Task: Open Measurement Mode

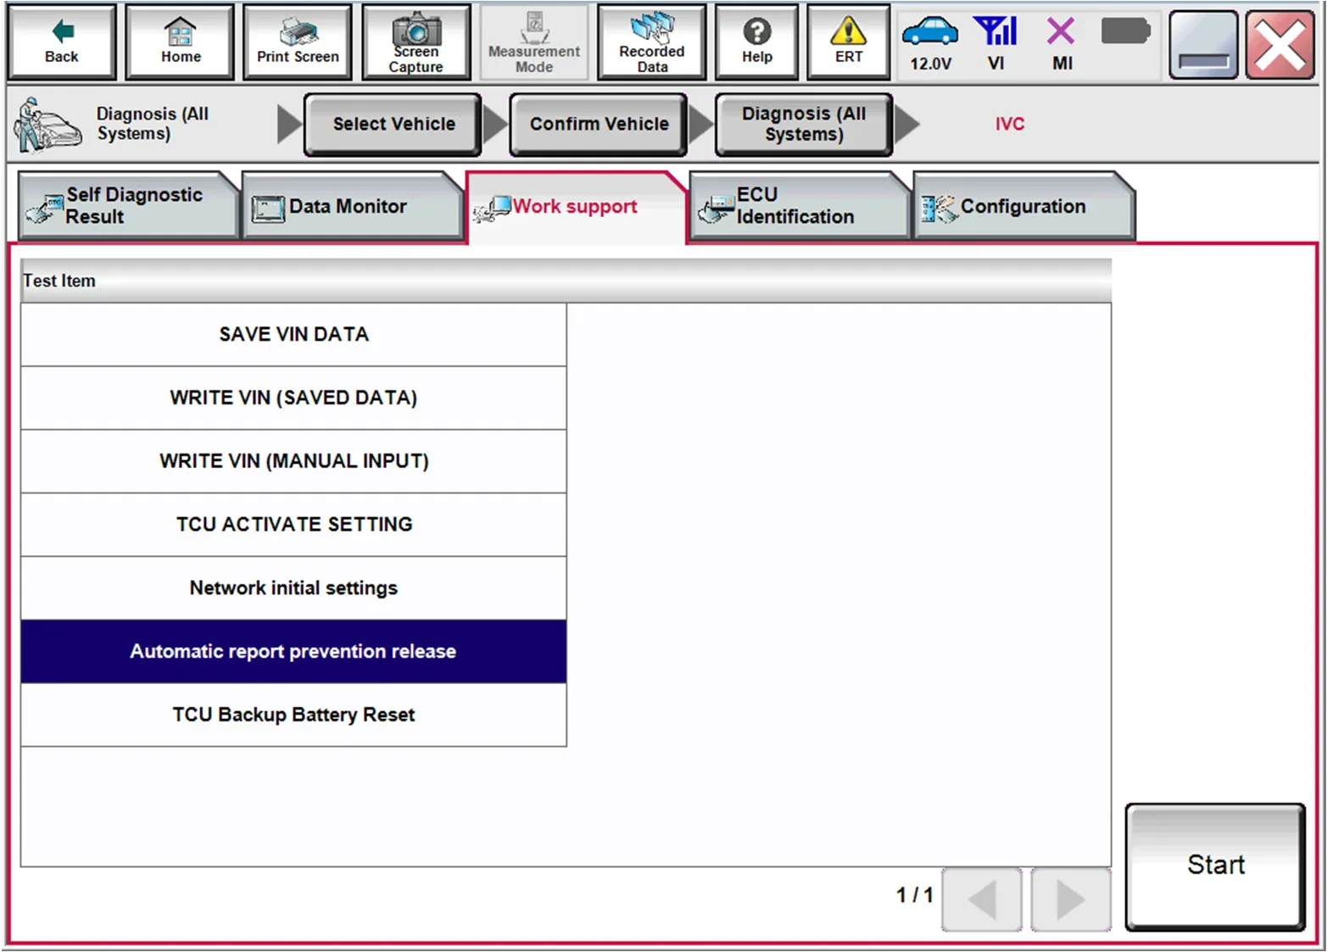Action: (x=534, y=42)
